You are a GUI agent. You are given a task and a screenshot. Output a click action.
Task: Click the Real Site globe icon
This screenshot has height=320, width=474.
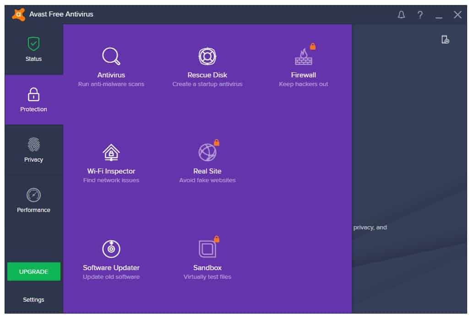click(x=207, y=152)
